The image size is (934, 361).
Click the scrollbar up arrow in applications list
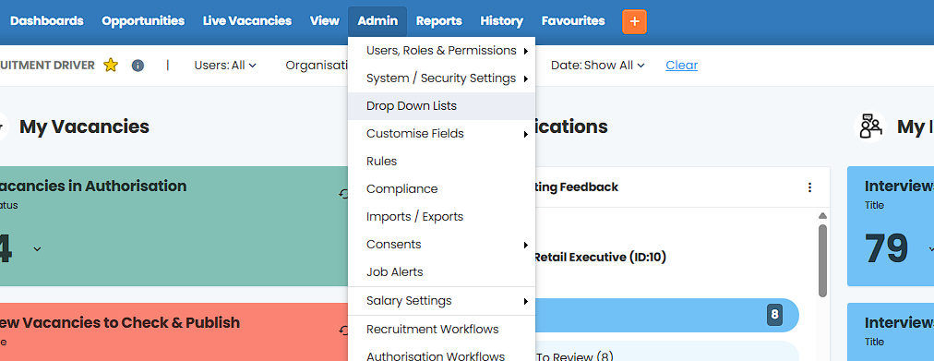pos(822,216)
